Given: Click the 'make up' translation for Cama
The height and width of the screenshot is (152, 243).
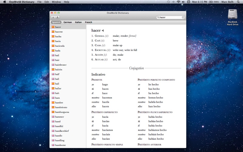Looking at the screenshot, I should click(x=118, y=45).
